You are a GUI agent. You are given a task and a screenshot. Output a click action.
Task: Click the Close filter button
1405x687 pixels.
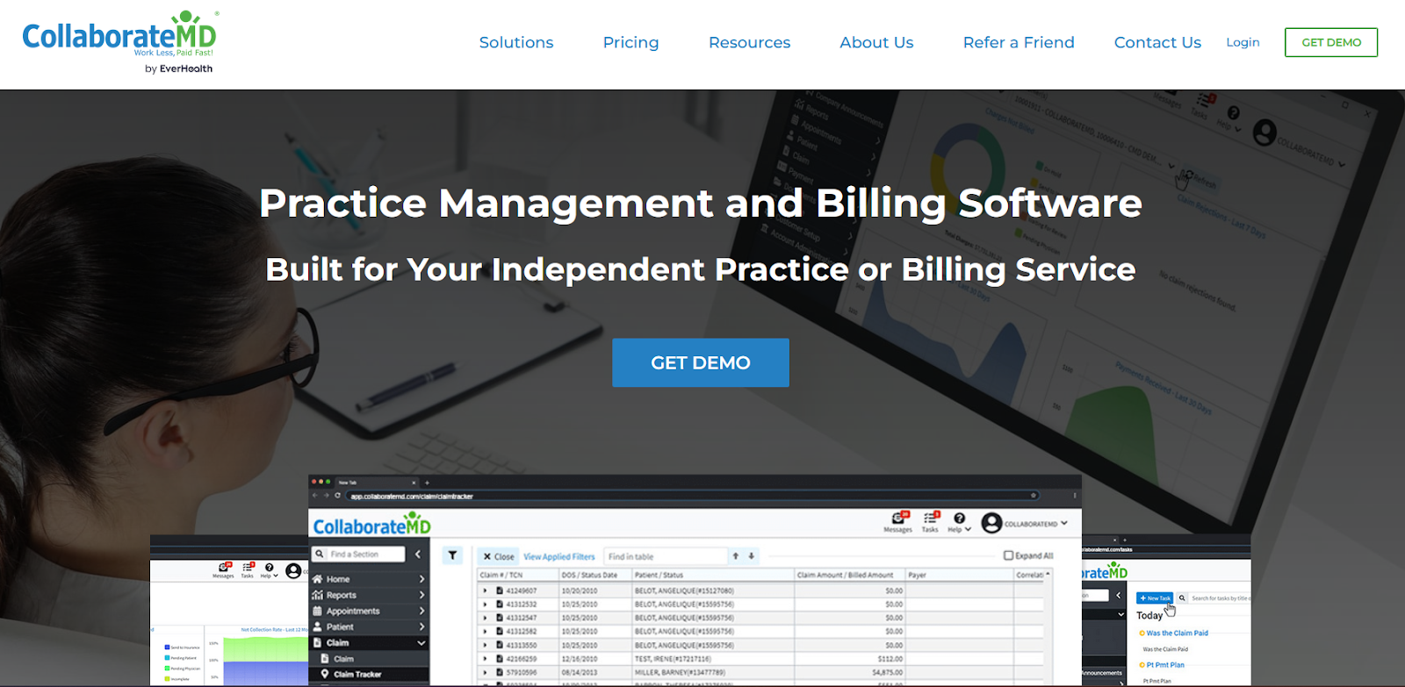(x=499, y=556)
